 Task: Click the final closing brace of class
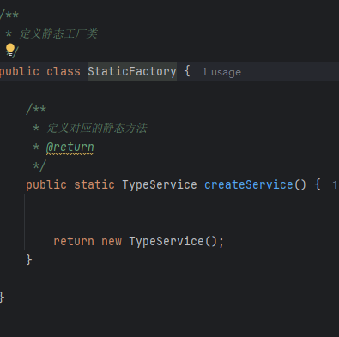point(2,298)
